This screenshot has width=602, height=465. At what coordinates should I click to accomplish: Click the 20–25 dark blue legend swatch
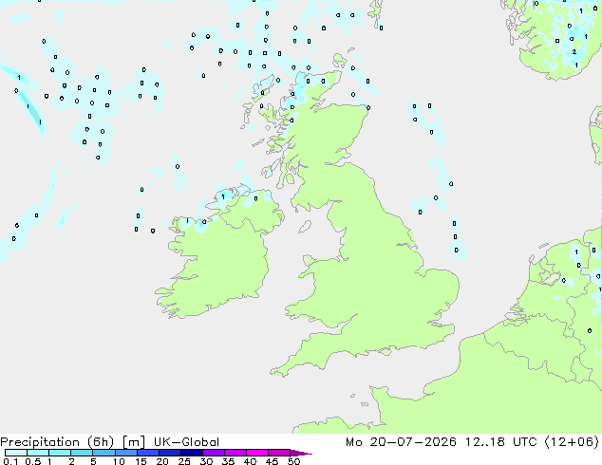pos(169,453)
